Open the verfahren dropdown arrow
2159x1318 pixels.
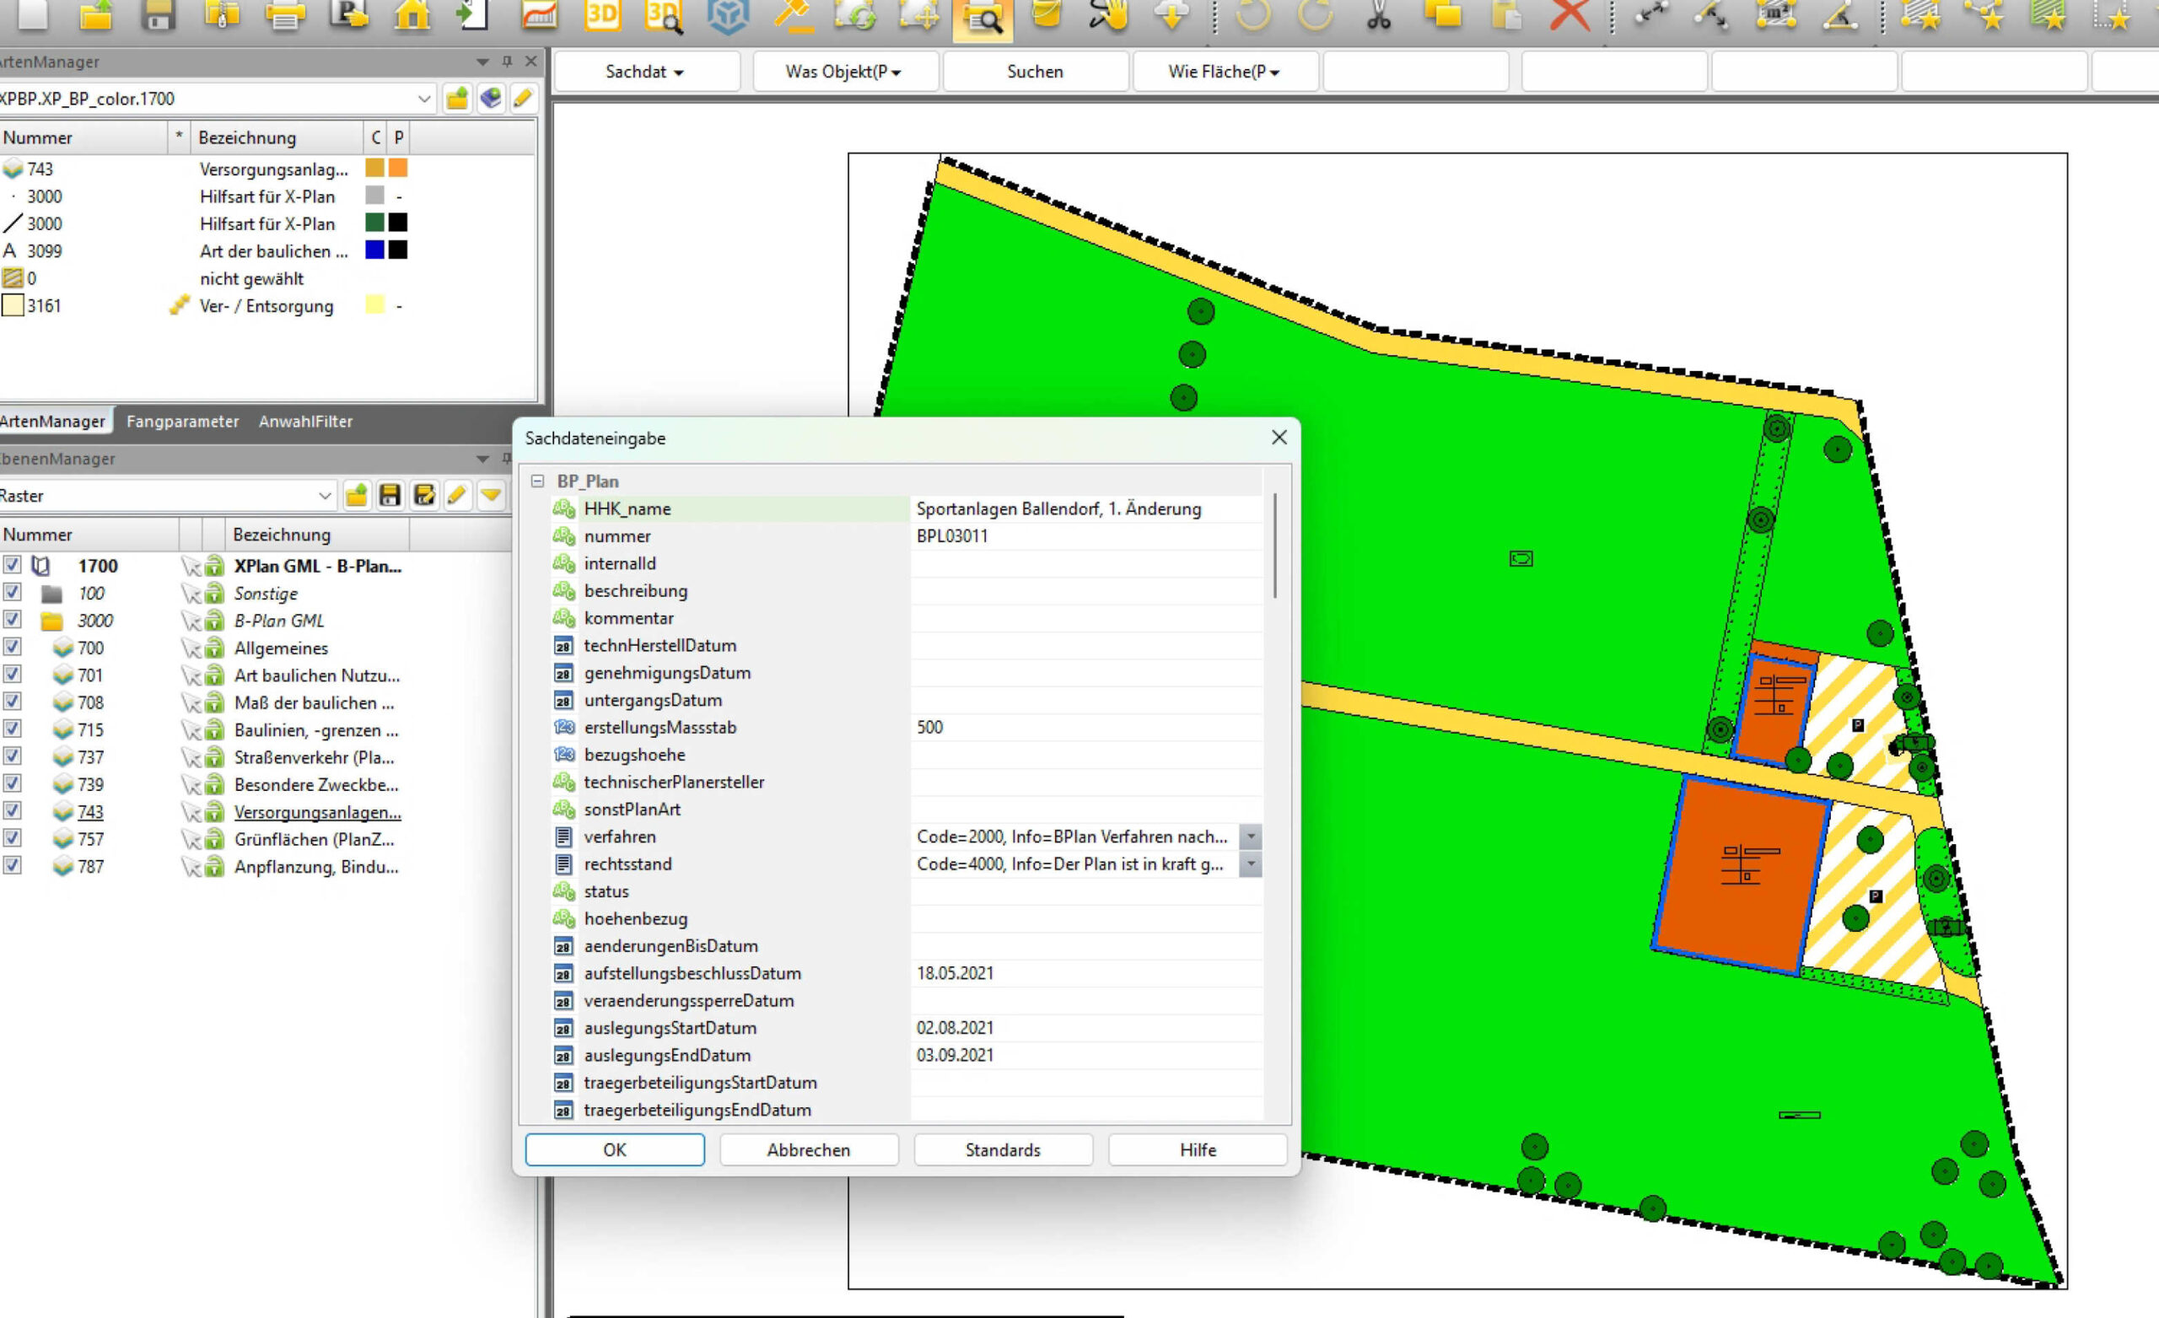point(1251,836)
